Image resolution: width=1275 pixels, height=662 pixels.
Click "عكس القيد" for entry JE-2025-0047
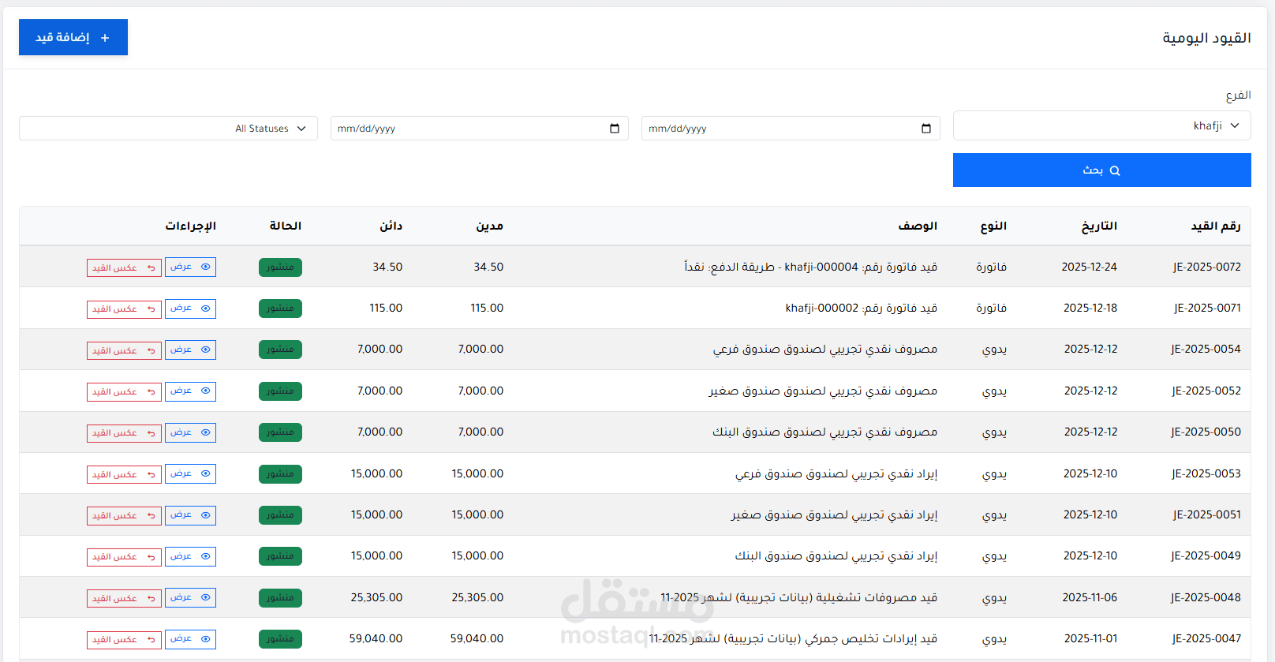click(124, 640)
